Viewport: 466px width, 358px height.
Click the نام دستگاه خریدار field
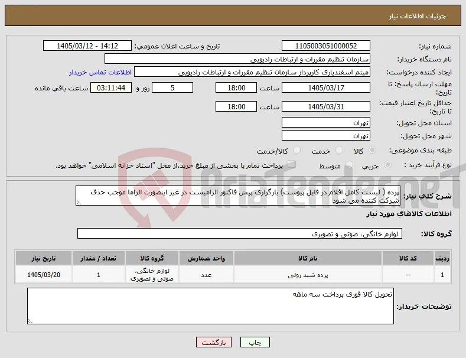pyautogui.click(x=237, y=59)
